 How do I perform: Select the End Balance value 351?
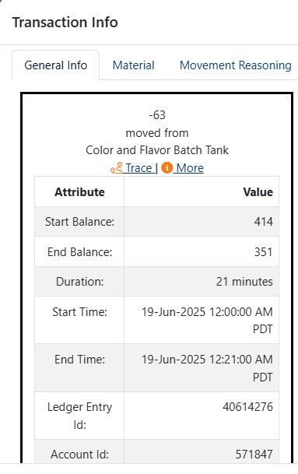coord(263,251)
